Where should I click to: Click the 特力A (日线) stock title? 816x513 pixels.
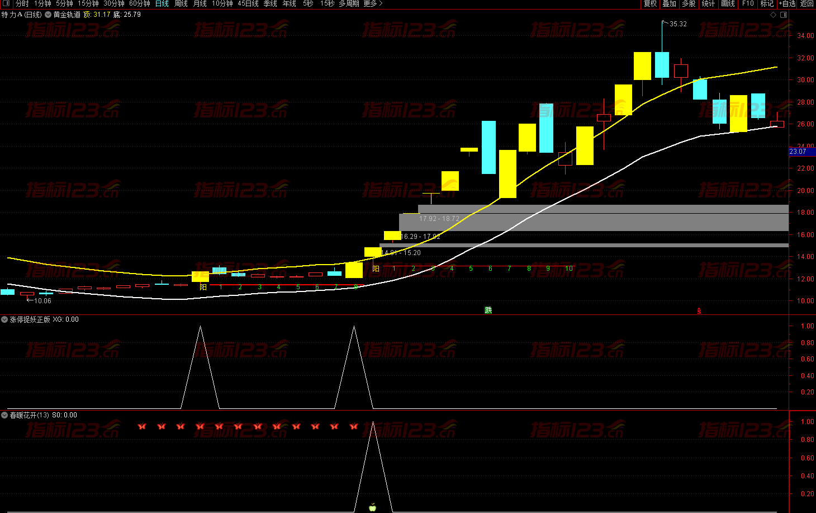tap(22, 15)
